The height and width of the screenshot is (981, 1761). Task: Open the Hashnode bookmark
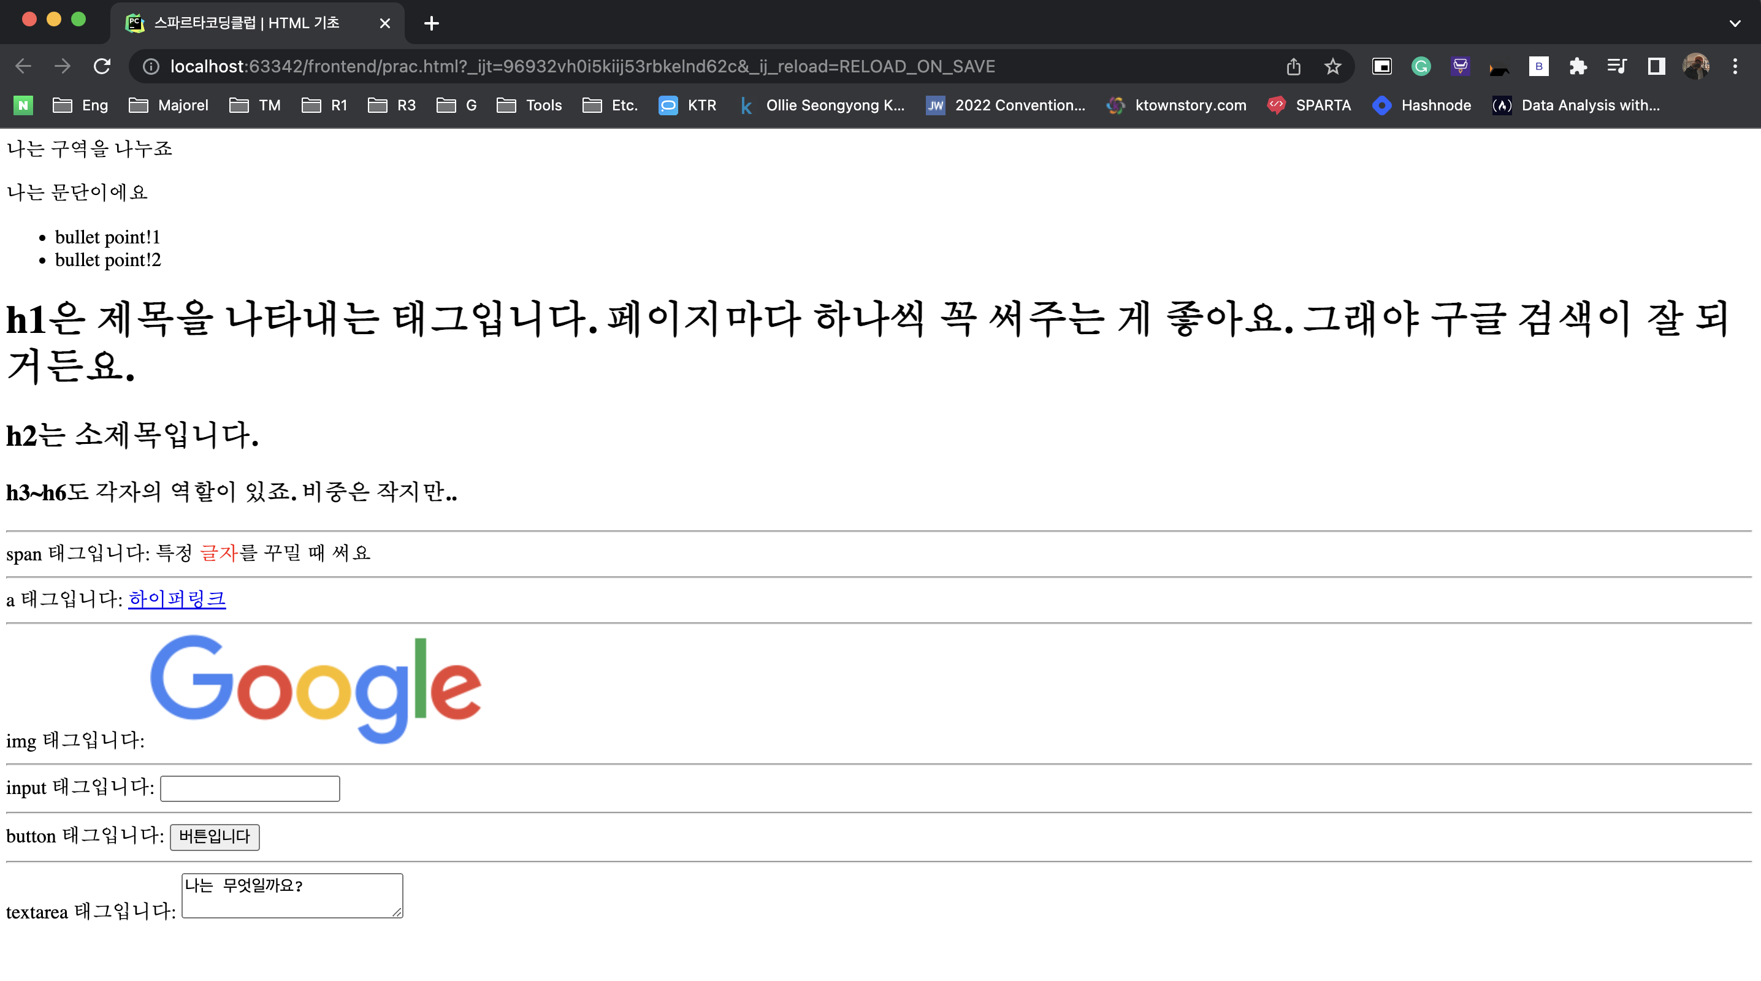1422,105
